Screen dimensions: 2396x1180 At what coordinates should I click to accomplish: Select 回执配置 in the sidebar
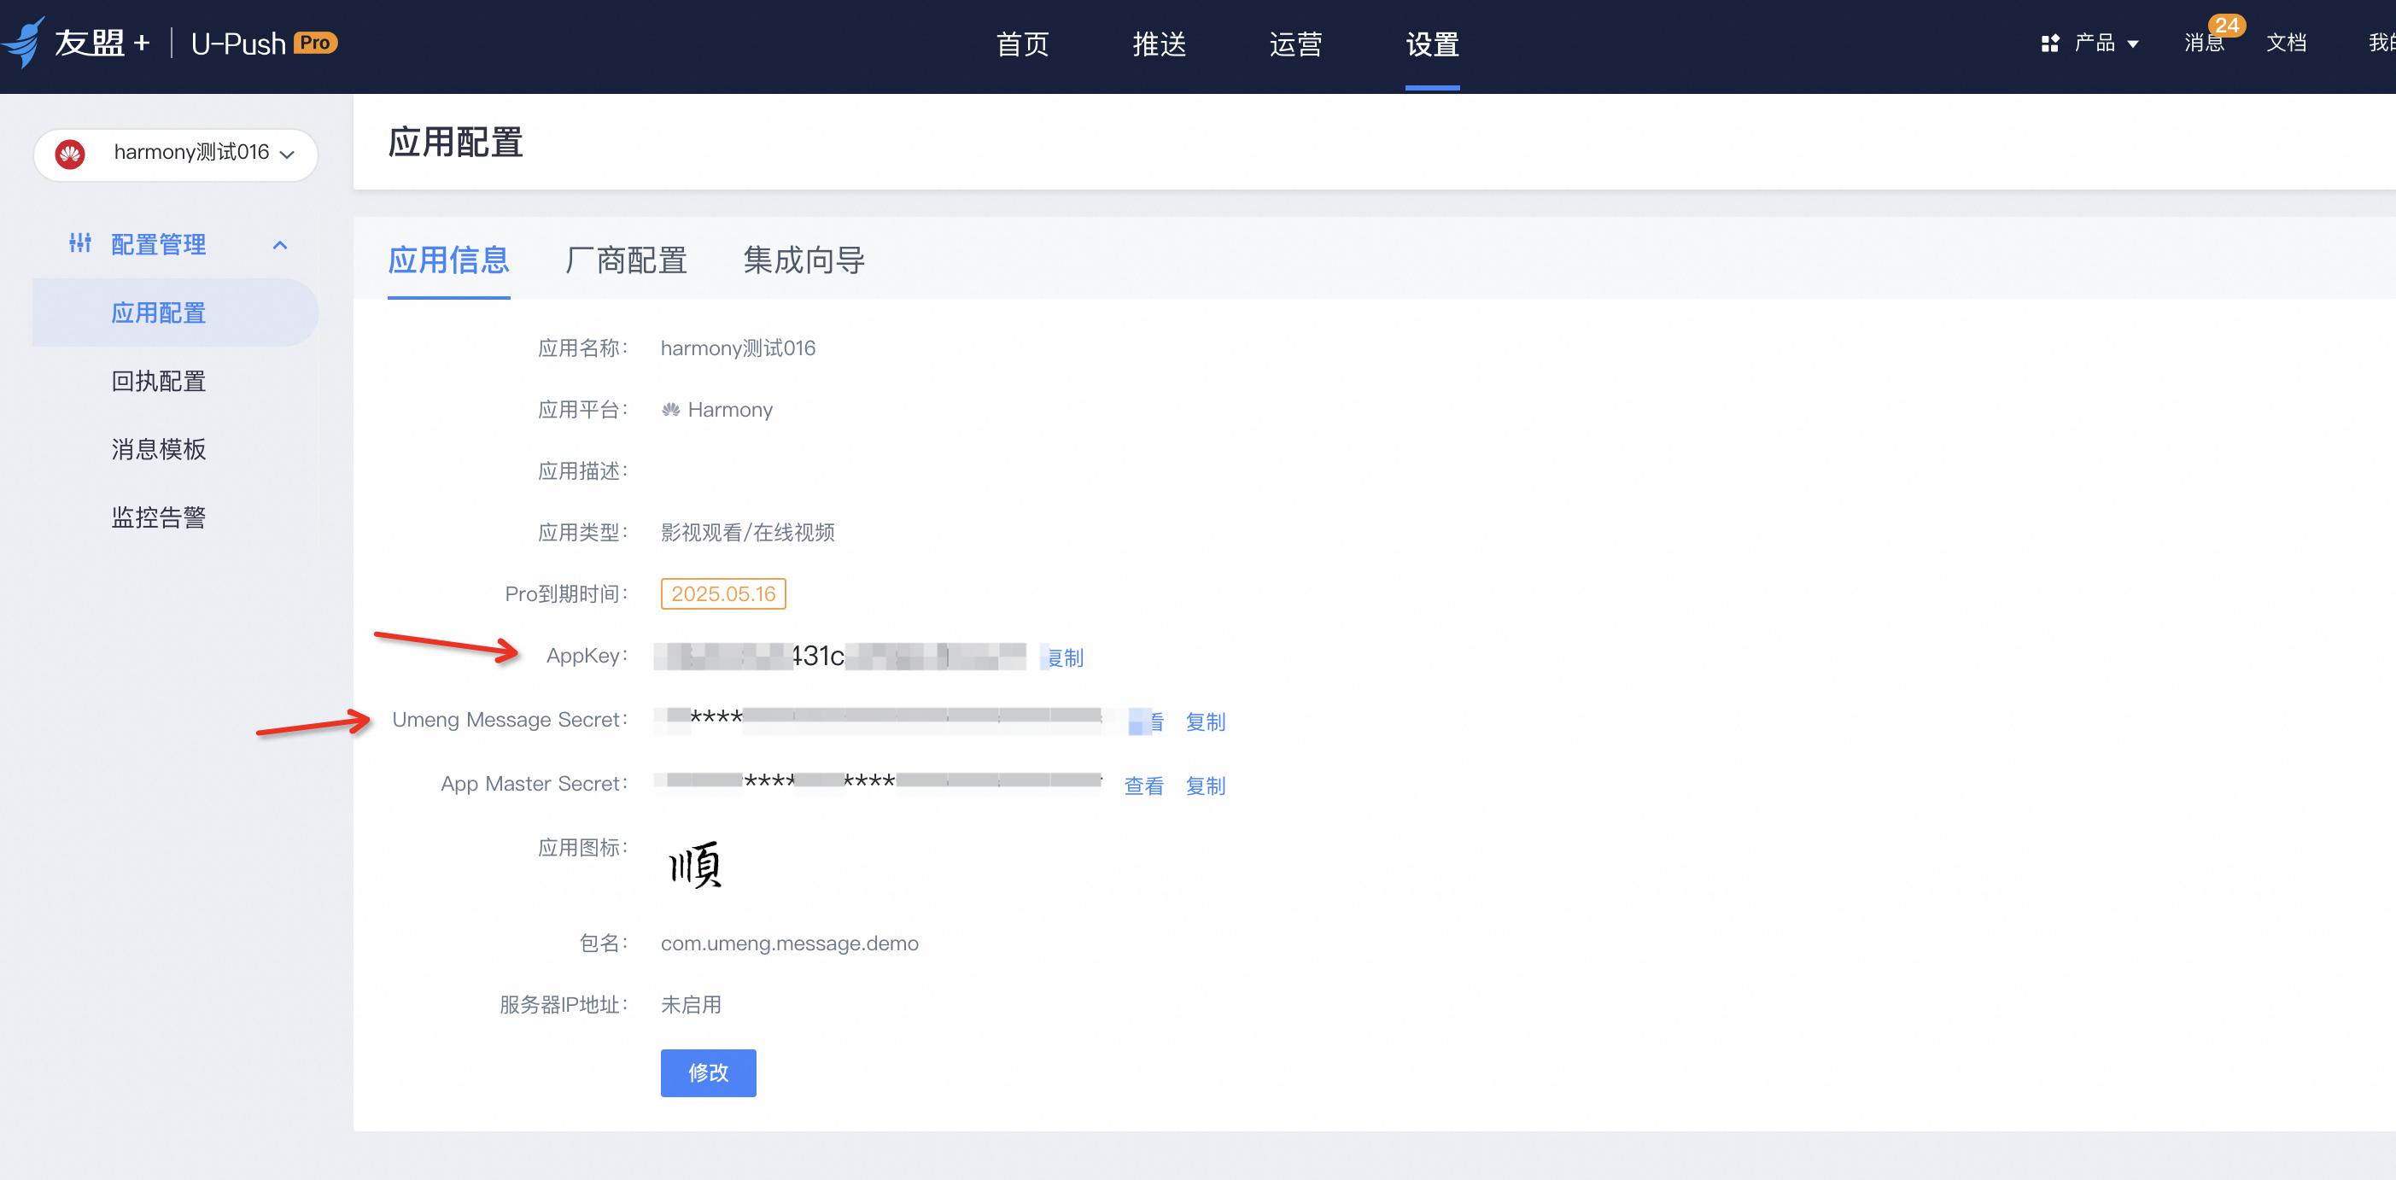pyautogui.click(x=158, y=382)
